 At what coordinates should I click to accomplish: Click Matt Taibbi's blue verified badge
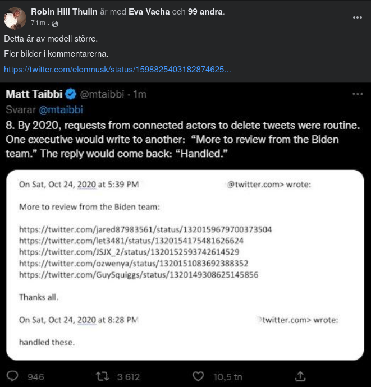pos(71,94)
